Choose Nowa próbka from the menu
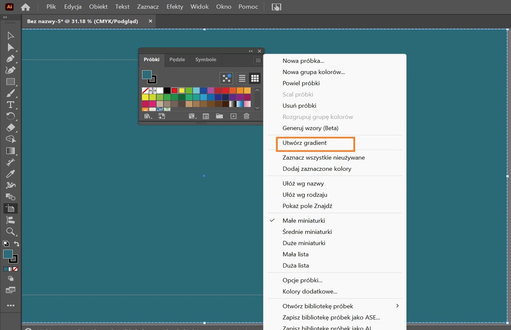The image size is (511, 330). coord(303,61)
